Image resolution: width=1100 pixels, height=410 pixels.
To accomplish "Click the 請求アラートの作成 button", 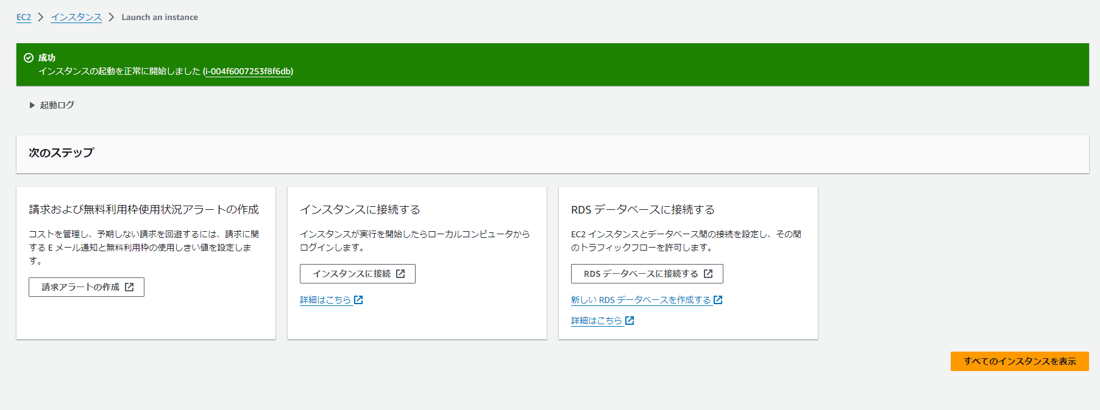I will click(x=87, y=287).
